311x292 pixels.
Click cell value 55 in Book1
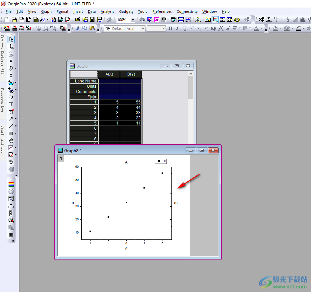click(x=131, y=102)
